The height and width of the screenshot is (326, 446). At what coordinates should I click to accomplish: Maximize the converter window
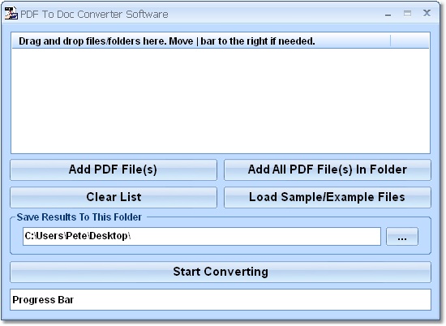(407, 13)
